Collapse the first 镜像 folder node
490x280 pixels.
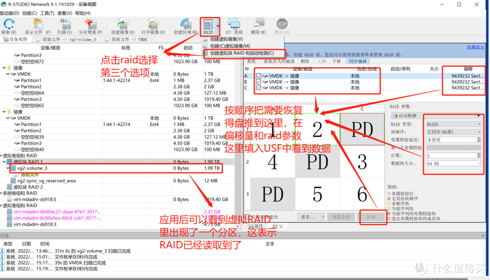click(x=4, y=68)
